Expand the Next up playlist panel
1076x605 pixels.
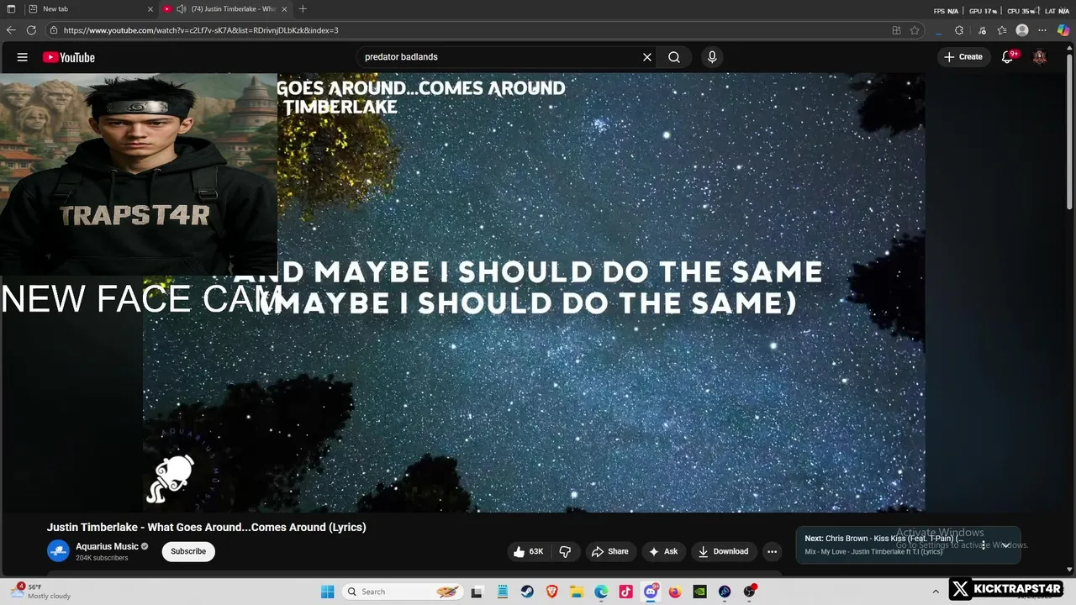click(1005, 544)
